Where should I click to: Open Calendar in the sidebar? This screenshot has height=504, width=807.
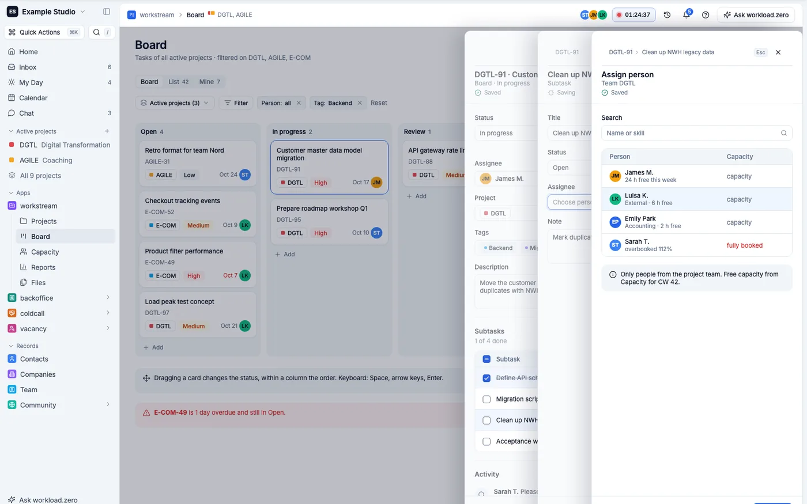[33, 98]
